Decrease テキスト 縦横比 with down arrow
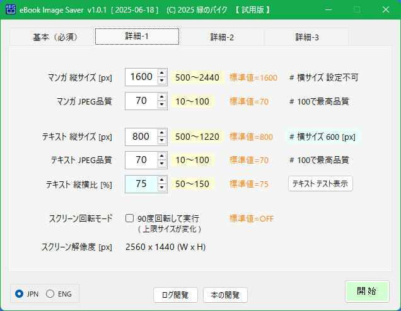 (161, 188)
